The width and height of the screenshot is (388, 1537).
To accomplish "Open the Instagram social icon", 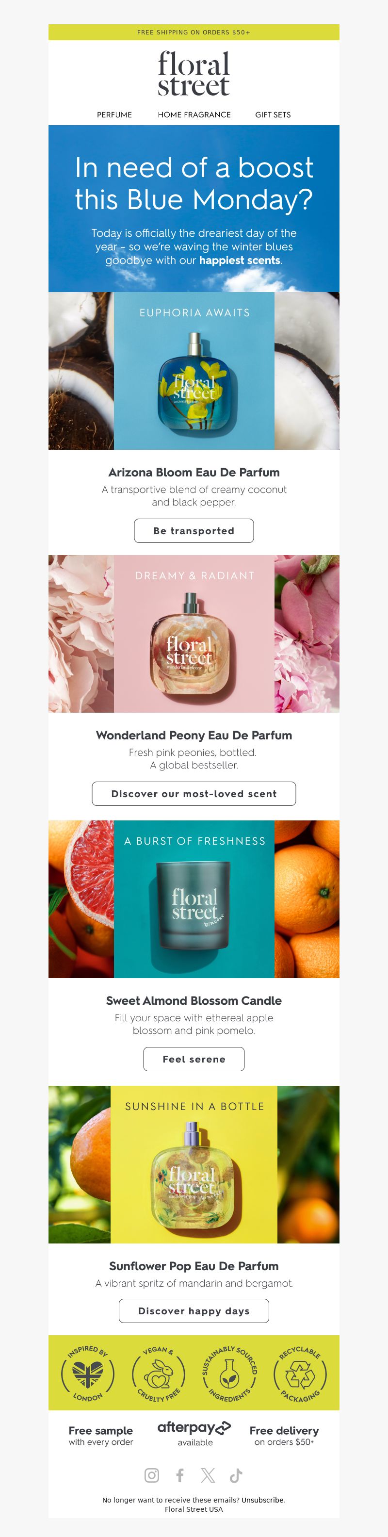I will coord(152,1475).
